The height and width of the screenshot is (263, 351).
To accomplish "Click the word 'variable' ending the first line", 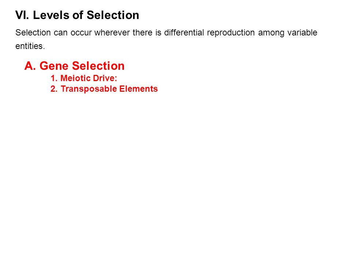I will click(x=302, y=33).
